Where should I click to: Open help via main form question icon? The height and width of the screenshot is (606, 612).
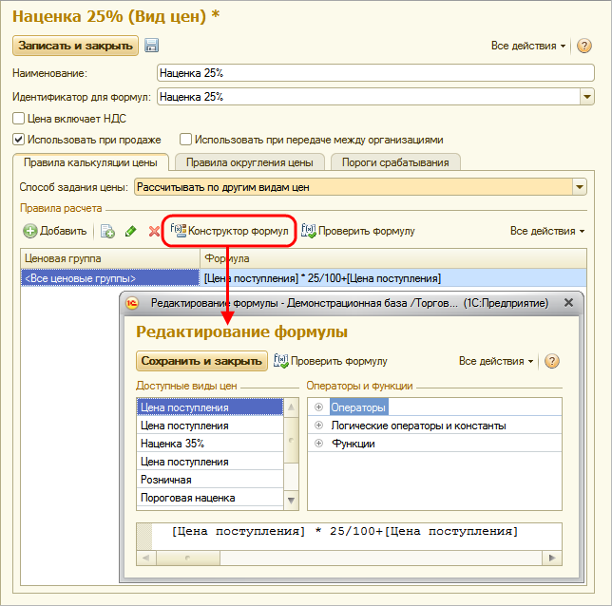[x=585, y=46]
